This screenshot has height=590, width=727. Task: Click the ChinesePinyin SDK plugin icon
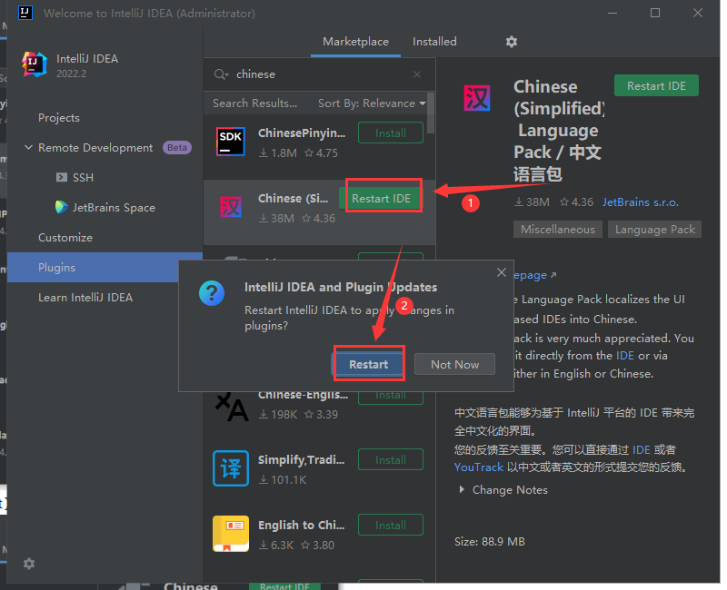(230, 141)
